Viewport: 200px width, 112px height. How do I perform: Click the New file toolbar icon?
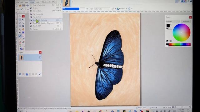coord(17,6)
